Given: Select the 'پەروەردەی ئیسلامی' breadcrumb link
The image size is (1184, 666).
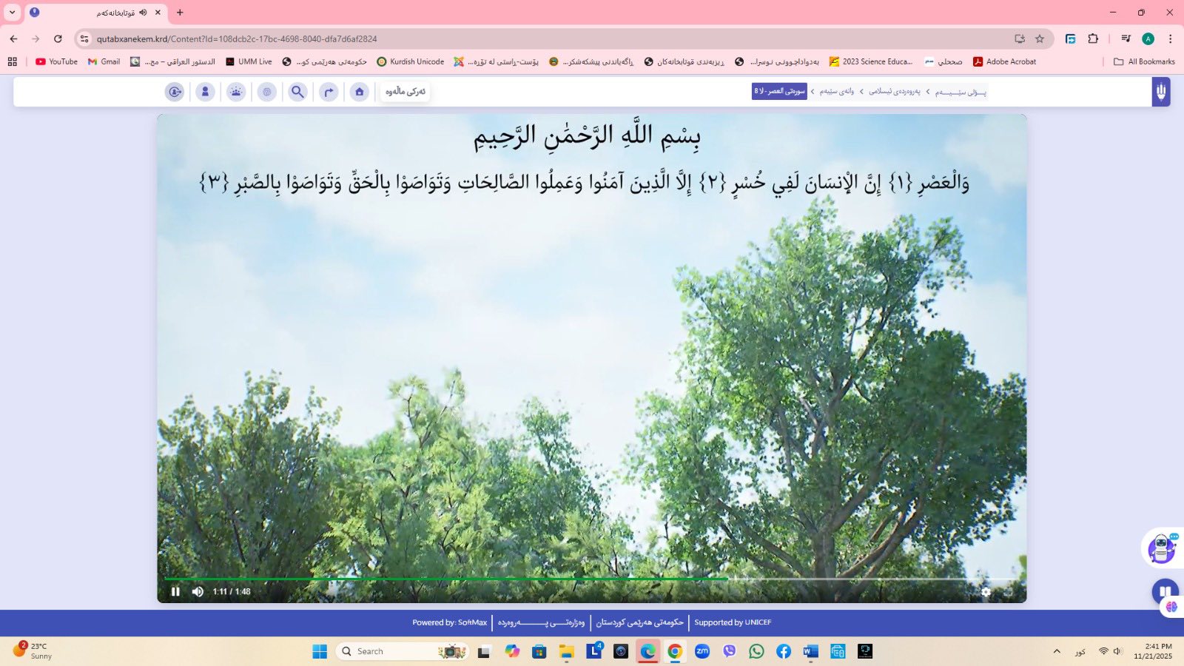Looking at the screenshot, I should tap(894, 91).
